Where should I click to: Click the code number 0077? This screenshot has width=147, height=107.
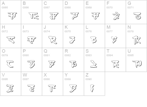tap(109, 32)
